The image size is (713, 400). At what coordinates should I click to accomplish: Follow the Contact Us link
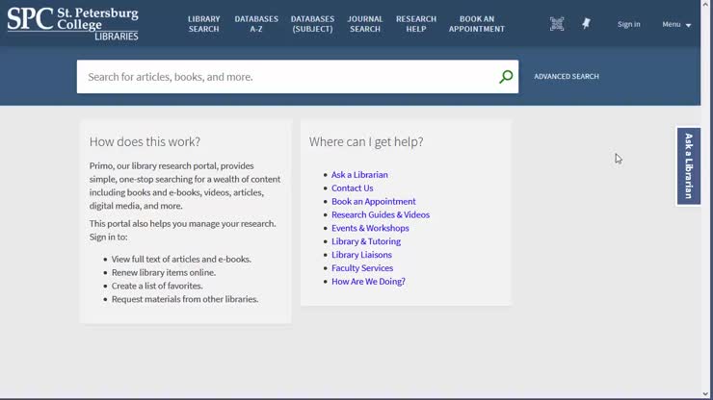coord(352,188)
